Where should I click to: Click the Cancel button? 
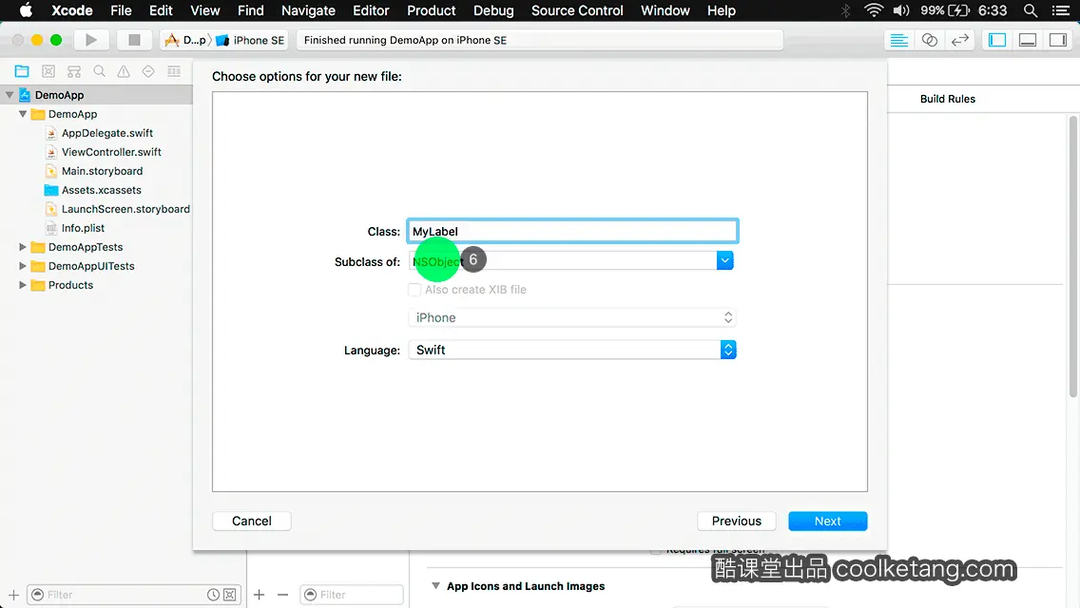coord(251,521)
